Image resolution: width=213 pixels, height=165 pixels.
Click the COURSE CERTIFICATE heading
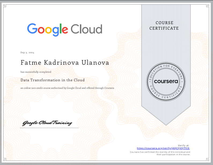coord(164,25)
